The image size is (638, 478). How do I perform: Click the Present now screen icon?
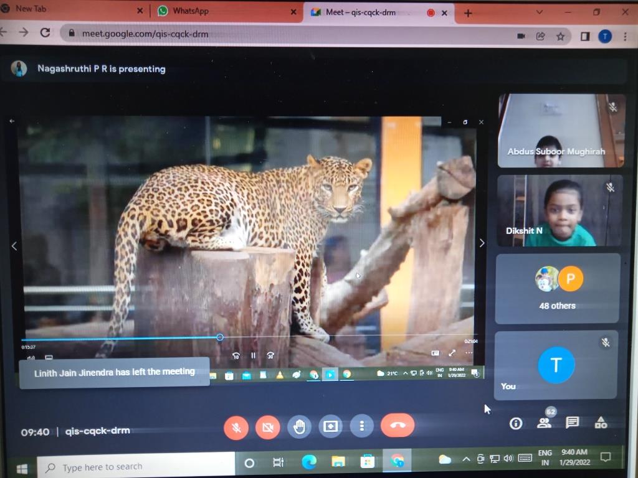tap(331, 426)
